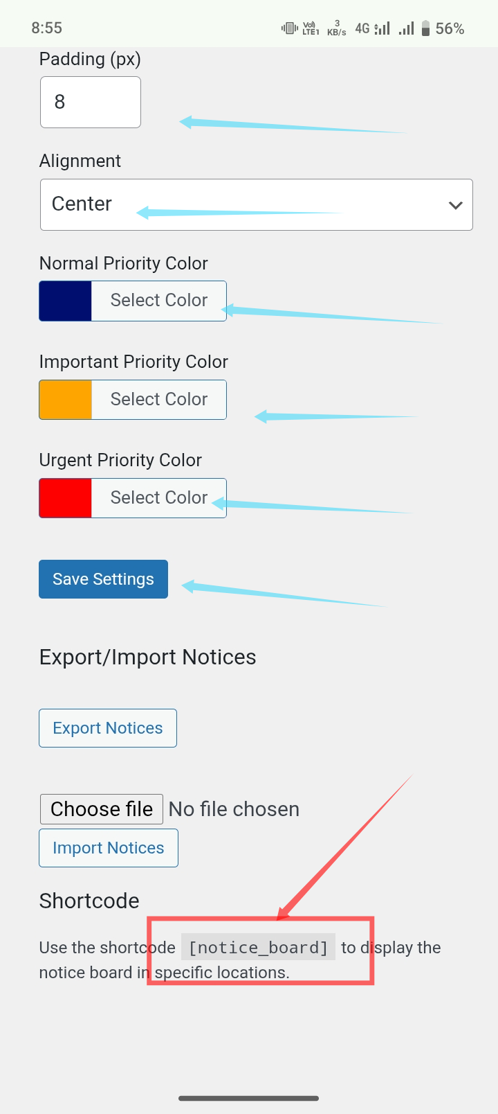Click the navy Normal Priority color swatch

(65, 301)
